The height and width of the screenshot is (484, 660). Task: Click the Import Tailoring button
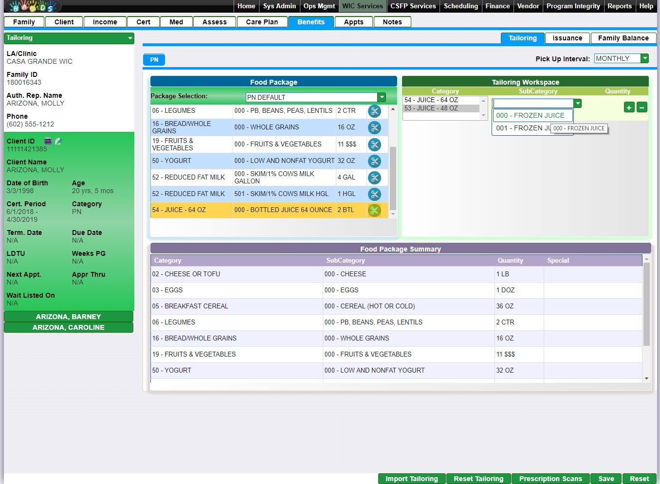(411, 479)
